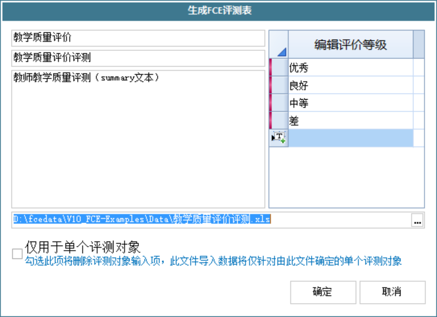Click the empty new grade cell
437x317 pixels.
[x=350, y=138]
